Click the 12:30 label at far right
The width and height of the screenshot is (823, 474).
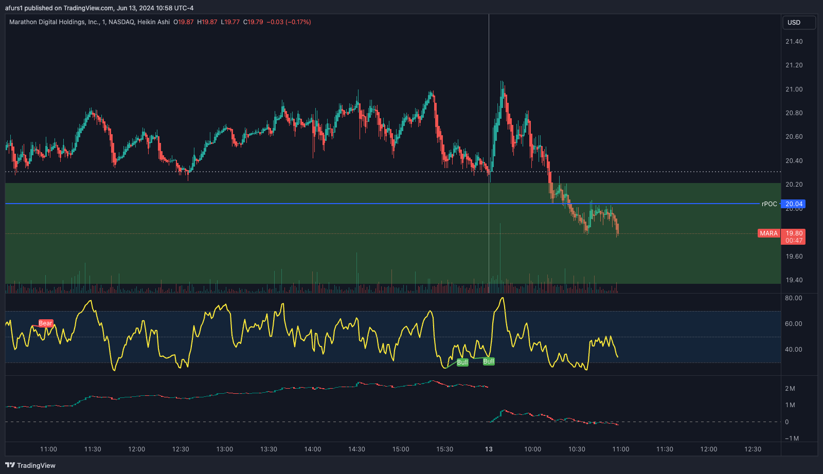pyautogui.click(x=753, y=449)
